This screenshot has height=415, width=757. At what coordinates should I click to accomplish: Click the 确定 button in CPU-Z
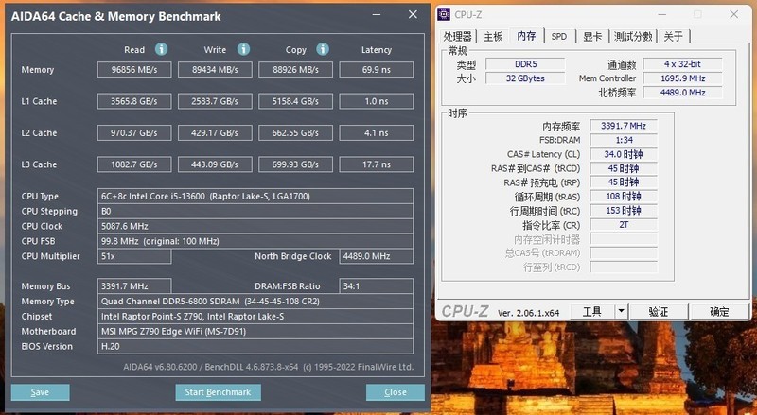pyautogui.click(x=719, y=312)
